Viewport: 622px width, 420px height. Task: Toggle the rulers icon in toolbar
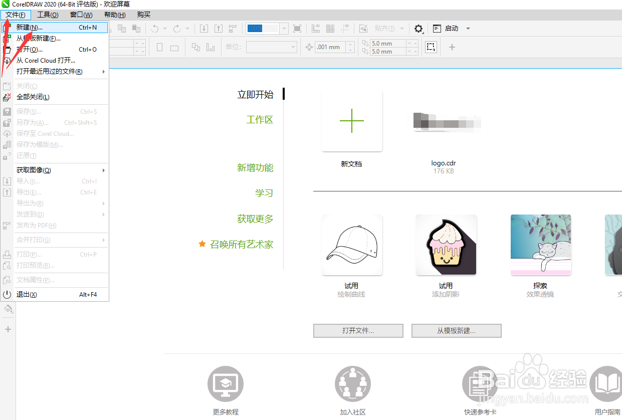pos(316,29)
